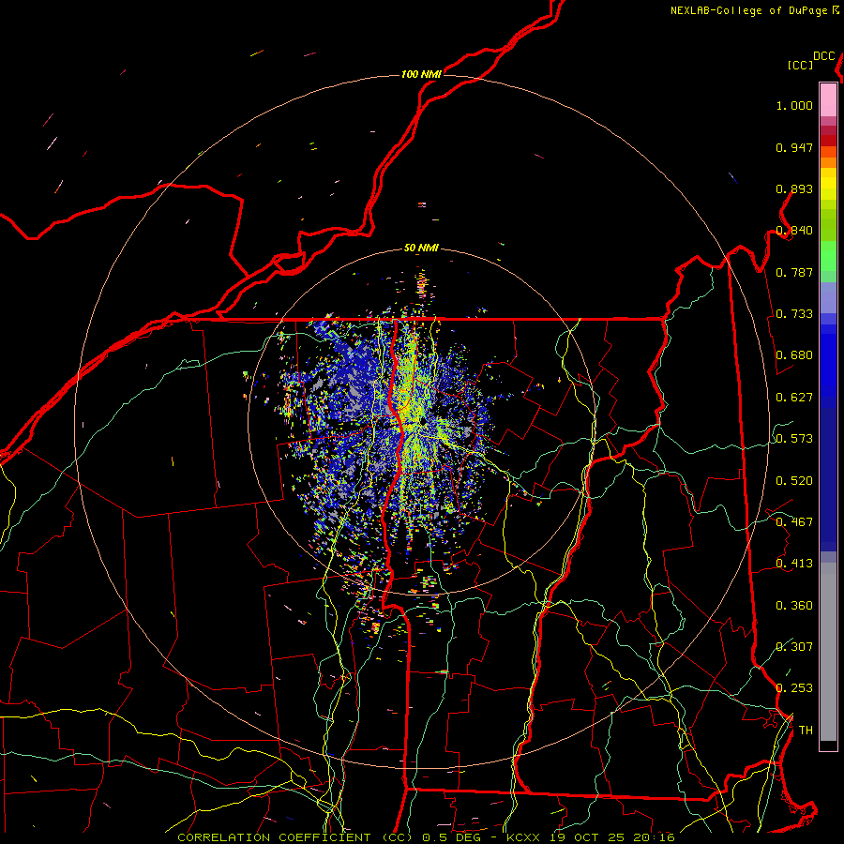Screen dimensions: 844x844
Task: Select the 50 NMI range ring label
Action: click(x=421, y=248)
